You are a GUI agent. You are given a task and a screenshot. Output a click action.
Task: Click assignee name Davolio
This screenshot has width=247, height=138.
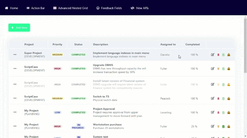pos(165,55)
